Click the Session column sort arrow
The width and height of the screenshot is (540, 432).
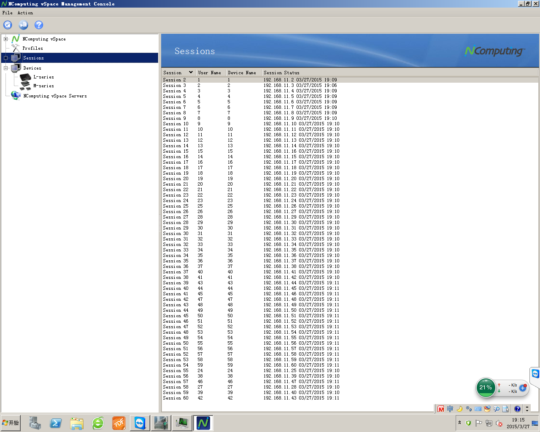[191, 73]
